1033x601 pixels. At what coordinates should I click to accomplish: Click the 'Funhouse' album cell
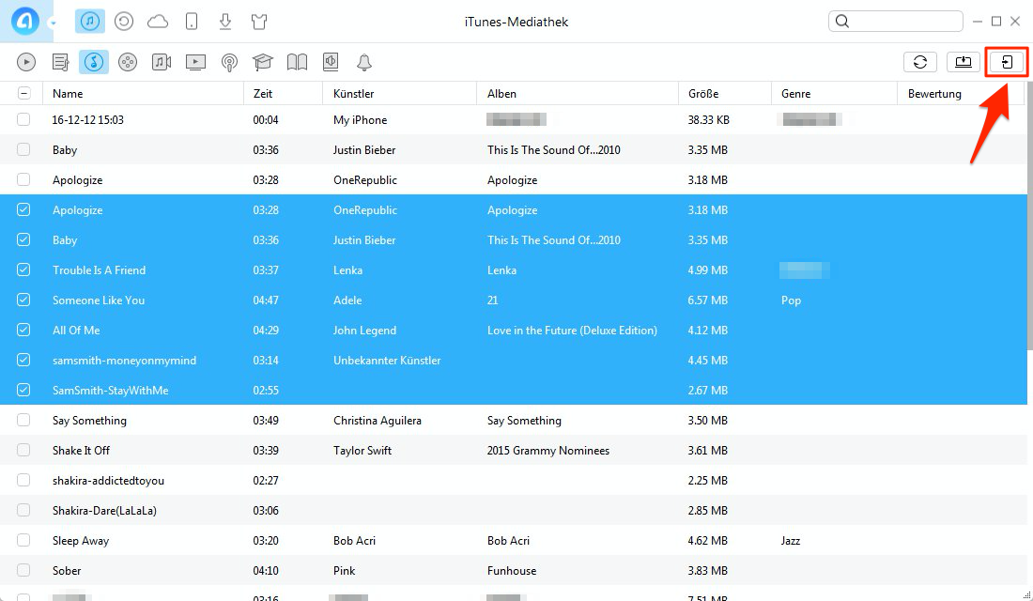512,571
